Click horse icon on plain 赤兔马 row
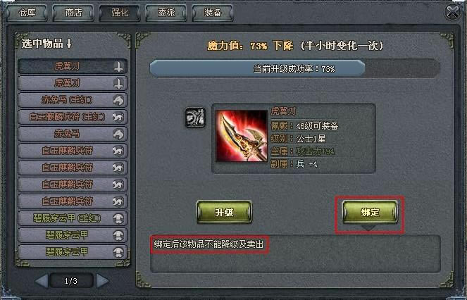467x300 pixels. tap(118, 134)
